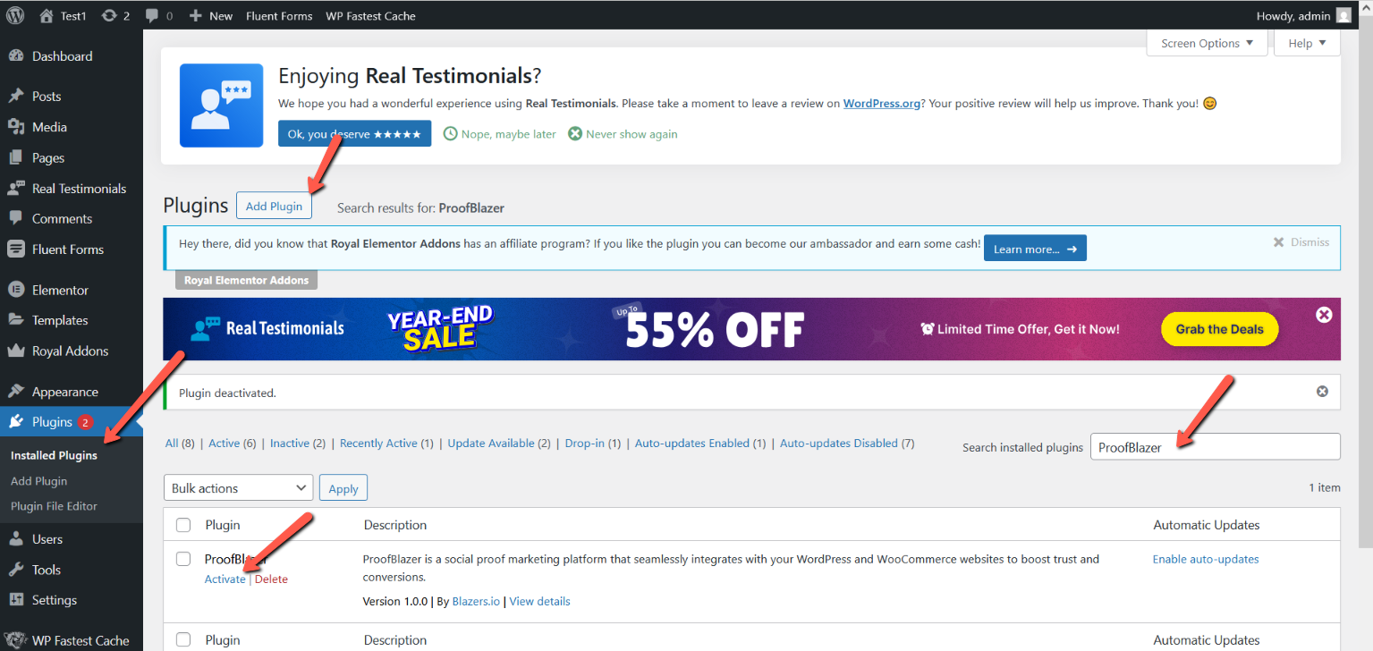Check the second Plugin header checkbox at bottom
Viewport: 1373px width, 651px height.
[183, 639]
